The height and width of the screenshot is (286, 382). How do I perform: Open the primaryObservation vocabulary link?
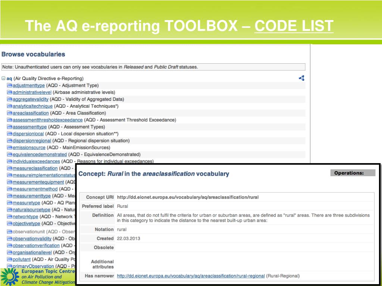coord(33,266)
